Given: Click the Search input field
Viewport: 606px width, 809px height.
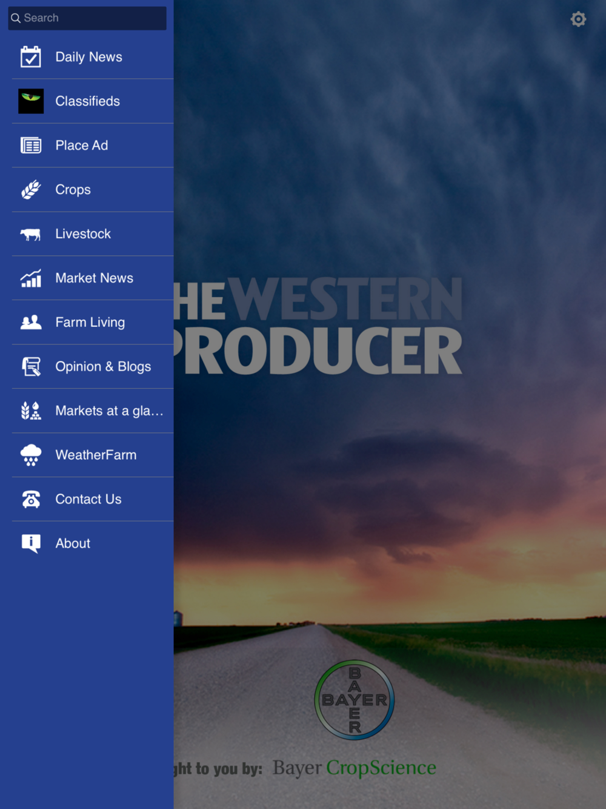Looking at the screenshot, I should pyautogui.click(x=87, y=18).
